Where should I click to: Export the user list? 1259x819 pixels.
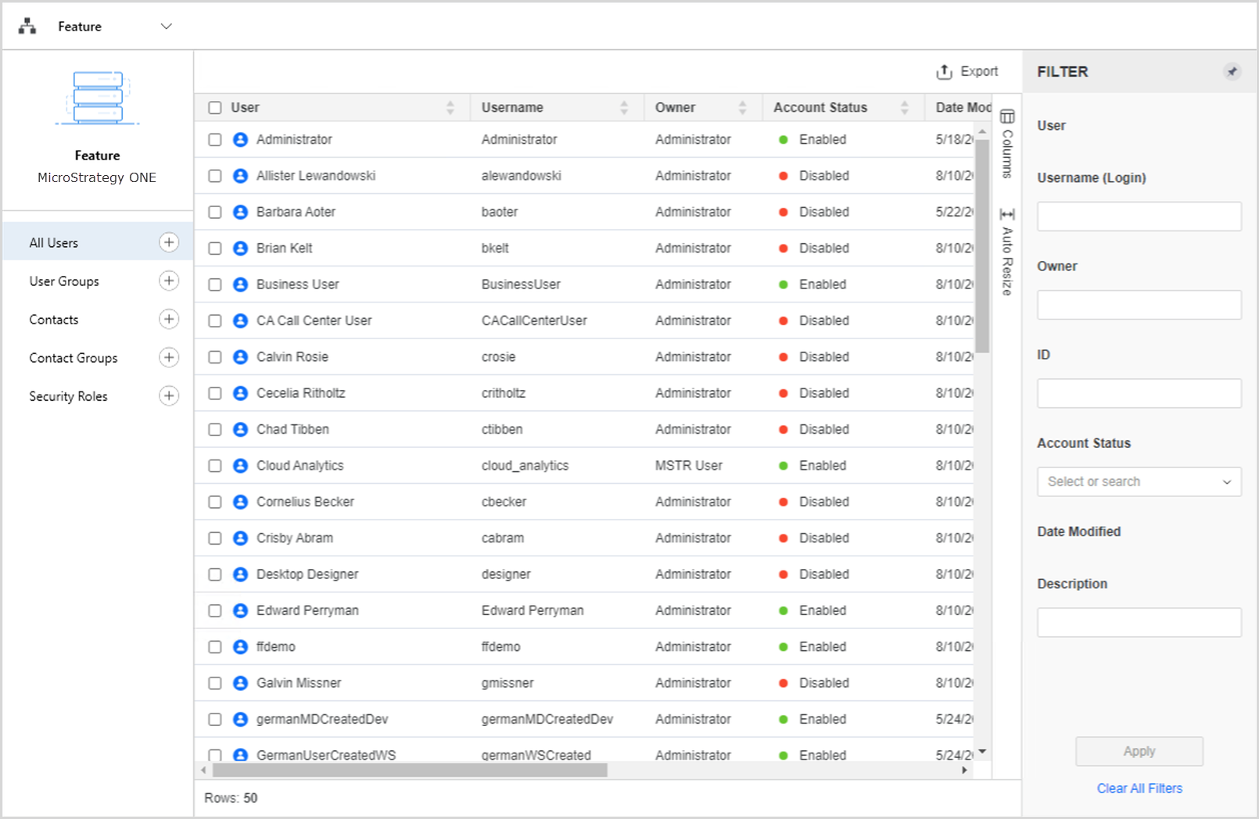pyautogui.click(x=967, y=72)
